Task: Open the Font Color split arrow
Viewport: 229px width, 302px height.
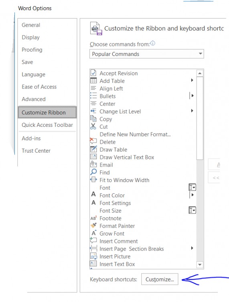Action: point(193,195)
